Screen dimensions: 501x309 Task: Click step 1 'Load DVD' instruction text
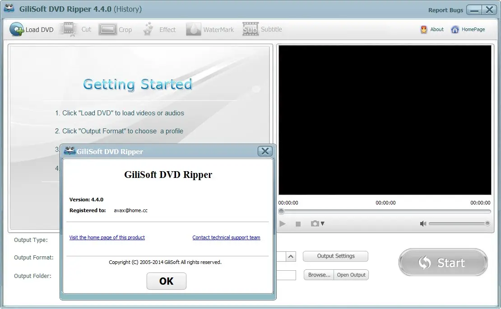120,113
